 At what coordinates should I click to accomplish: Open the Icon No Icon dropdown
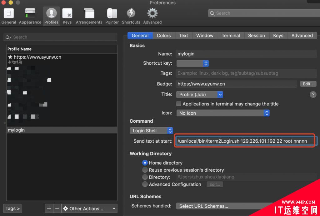pyautogui.click(x=223, y=113)
